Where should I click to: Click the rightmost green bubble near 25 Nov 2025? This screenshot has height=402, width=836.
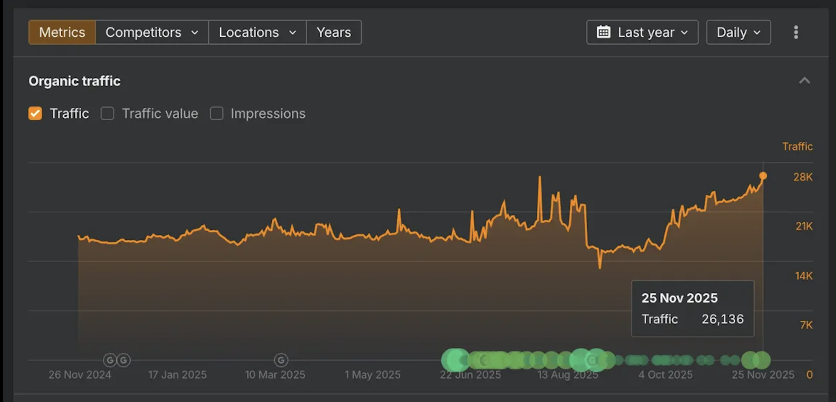[x=762, y=360]
